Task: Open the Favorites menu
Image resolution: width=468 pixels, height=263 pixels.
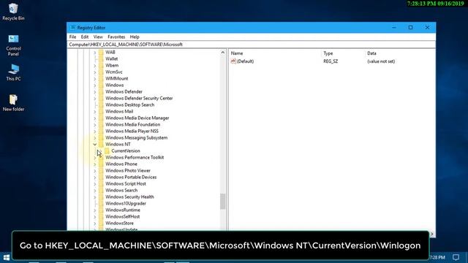Action: click(116, 37)
